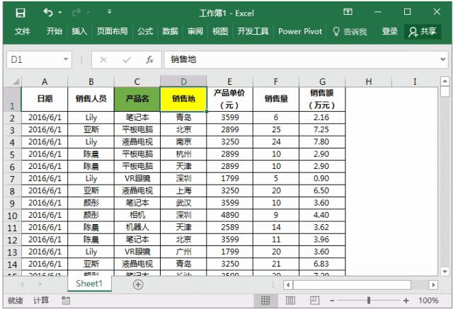453x309 pixels.
Task: Open the 页面布局 ribbon tab
Action: [x=112, y=31]
